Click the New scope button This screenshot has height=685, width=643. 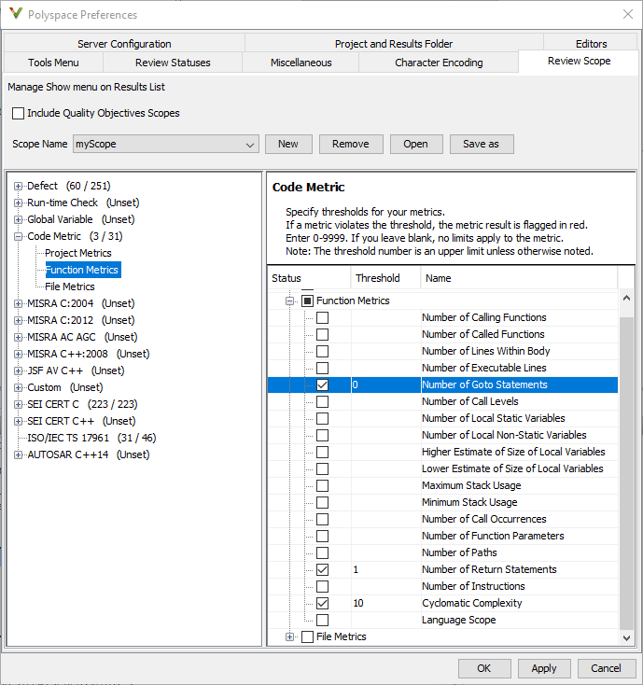click(x=288, y=144)
